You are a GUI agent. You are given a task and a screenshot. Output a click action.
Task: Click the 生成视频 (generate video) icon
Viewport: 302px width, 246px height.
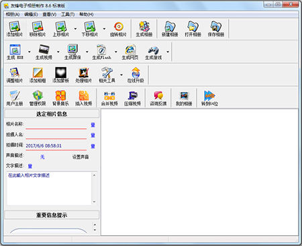[44, 52]
